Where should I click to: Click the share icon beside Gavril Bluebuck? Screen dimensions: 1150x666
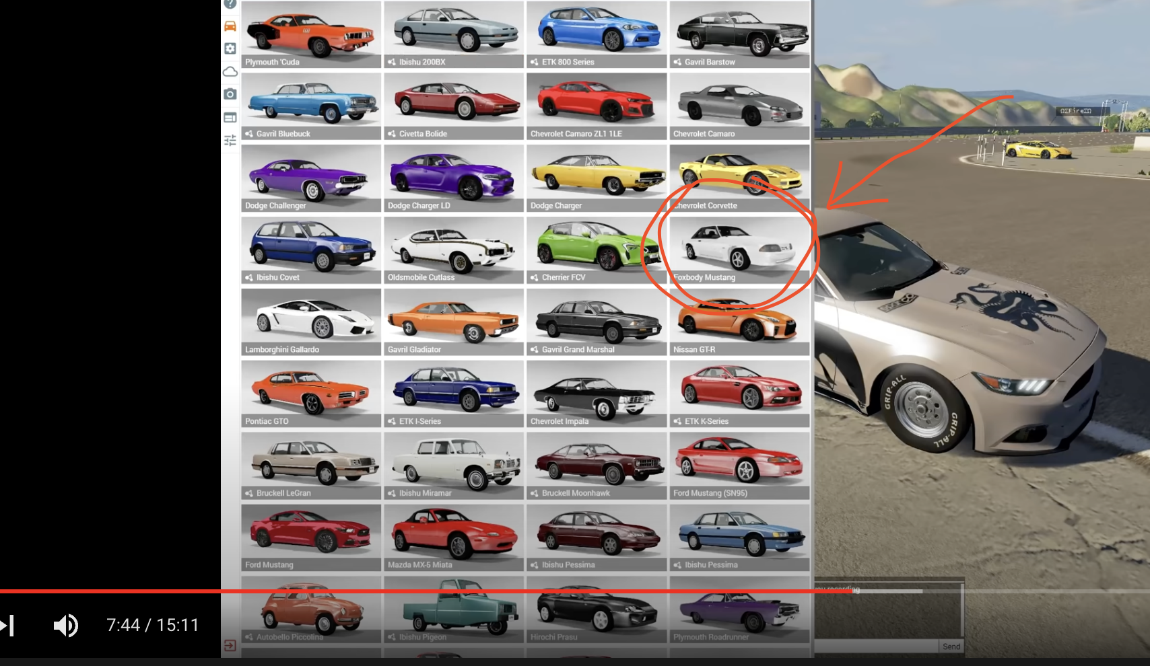(248, 134)
